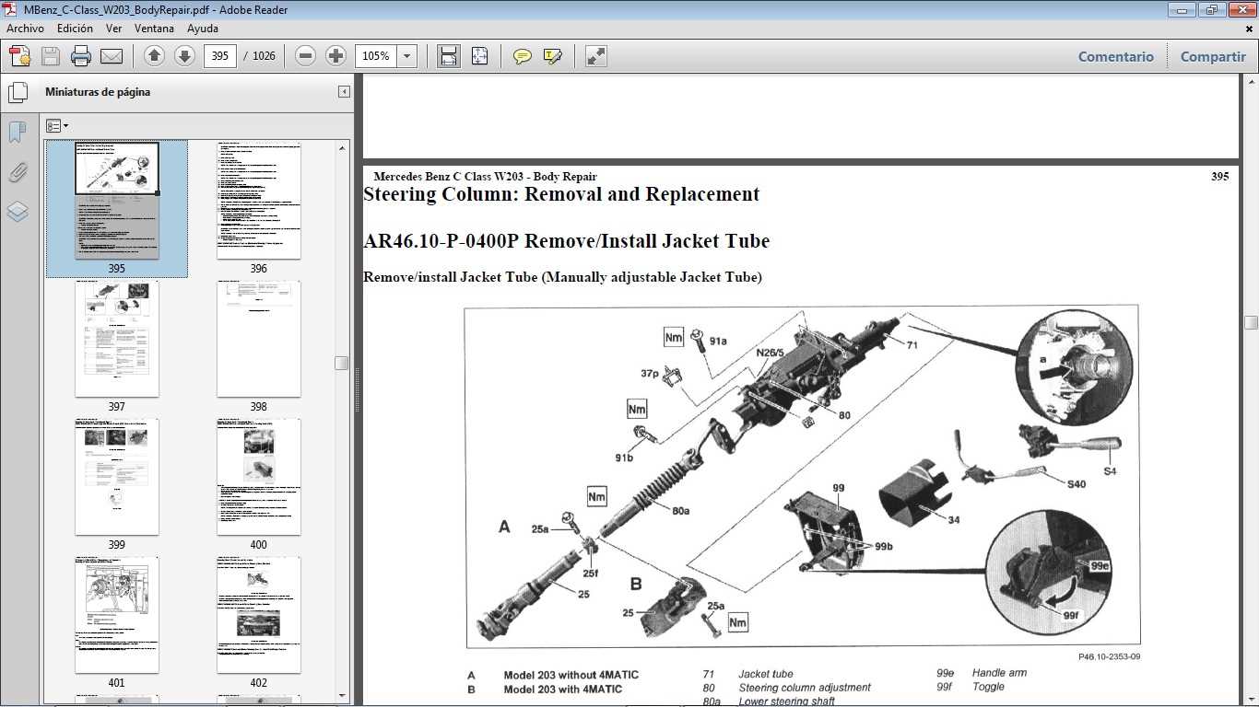This screenshot has width=1259, height=707.
Task: Open the page thumbnails panel icon
Action: tap(18, 92)
